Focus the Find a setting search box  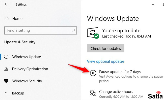coord(41,30)
